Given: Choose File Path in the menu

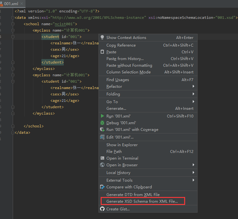Looking at the screenshot, I should pos(148,152).
